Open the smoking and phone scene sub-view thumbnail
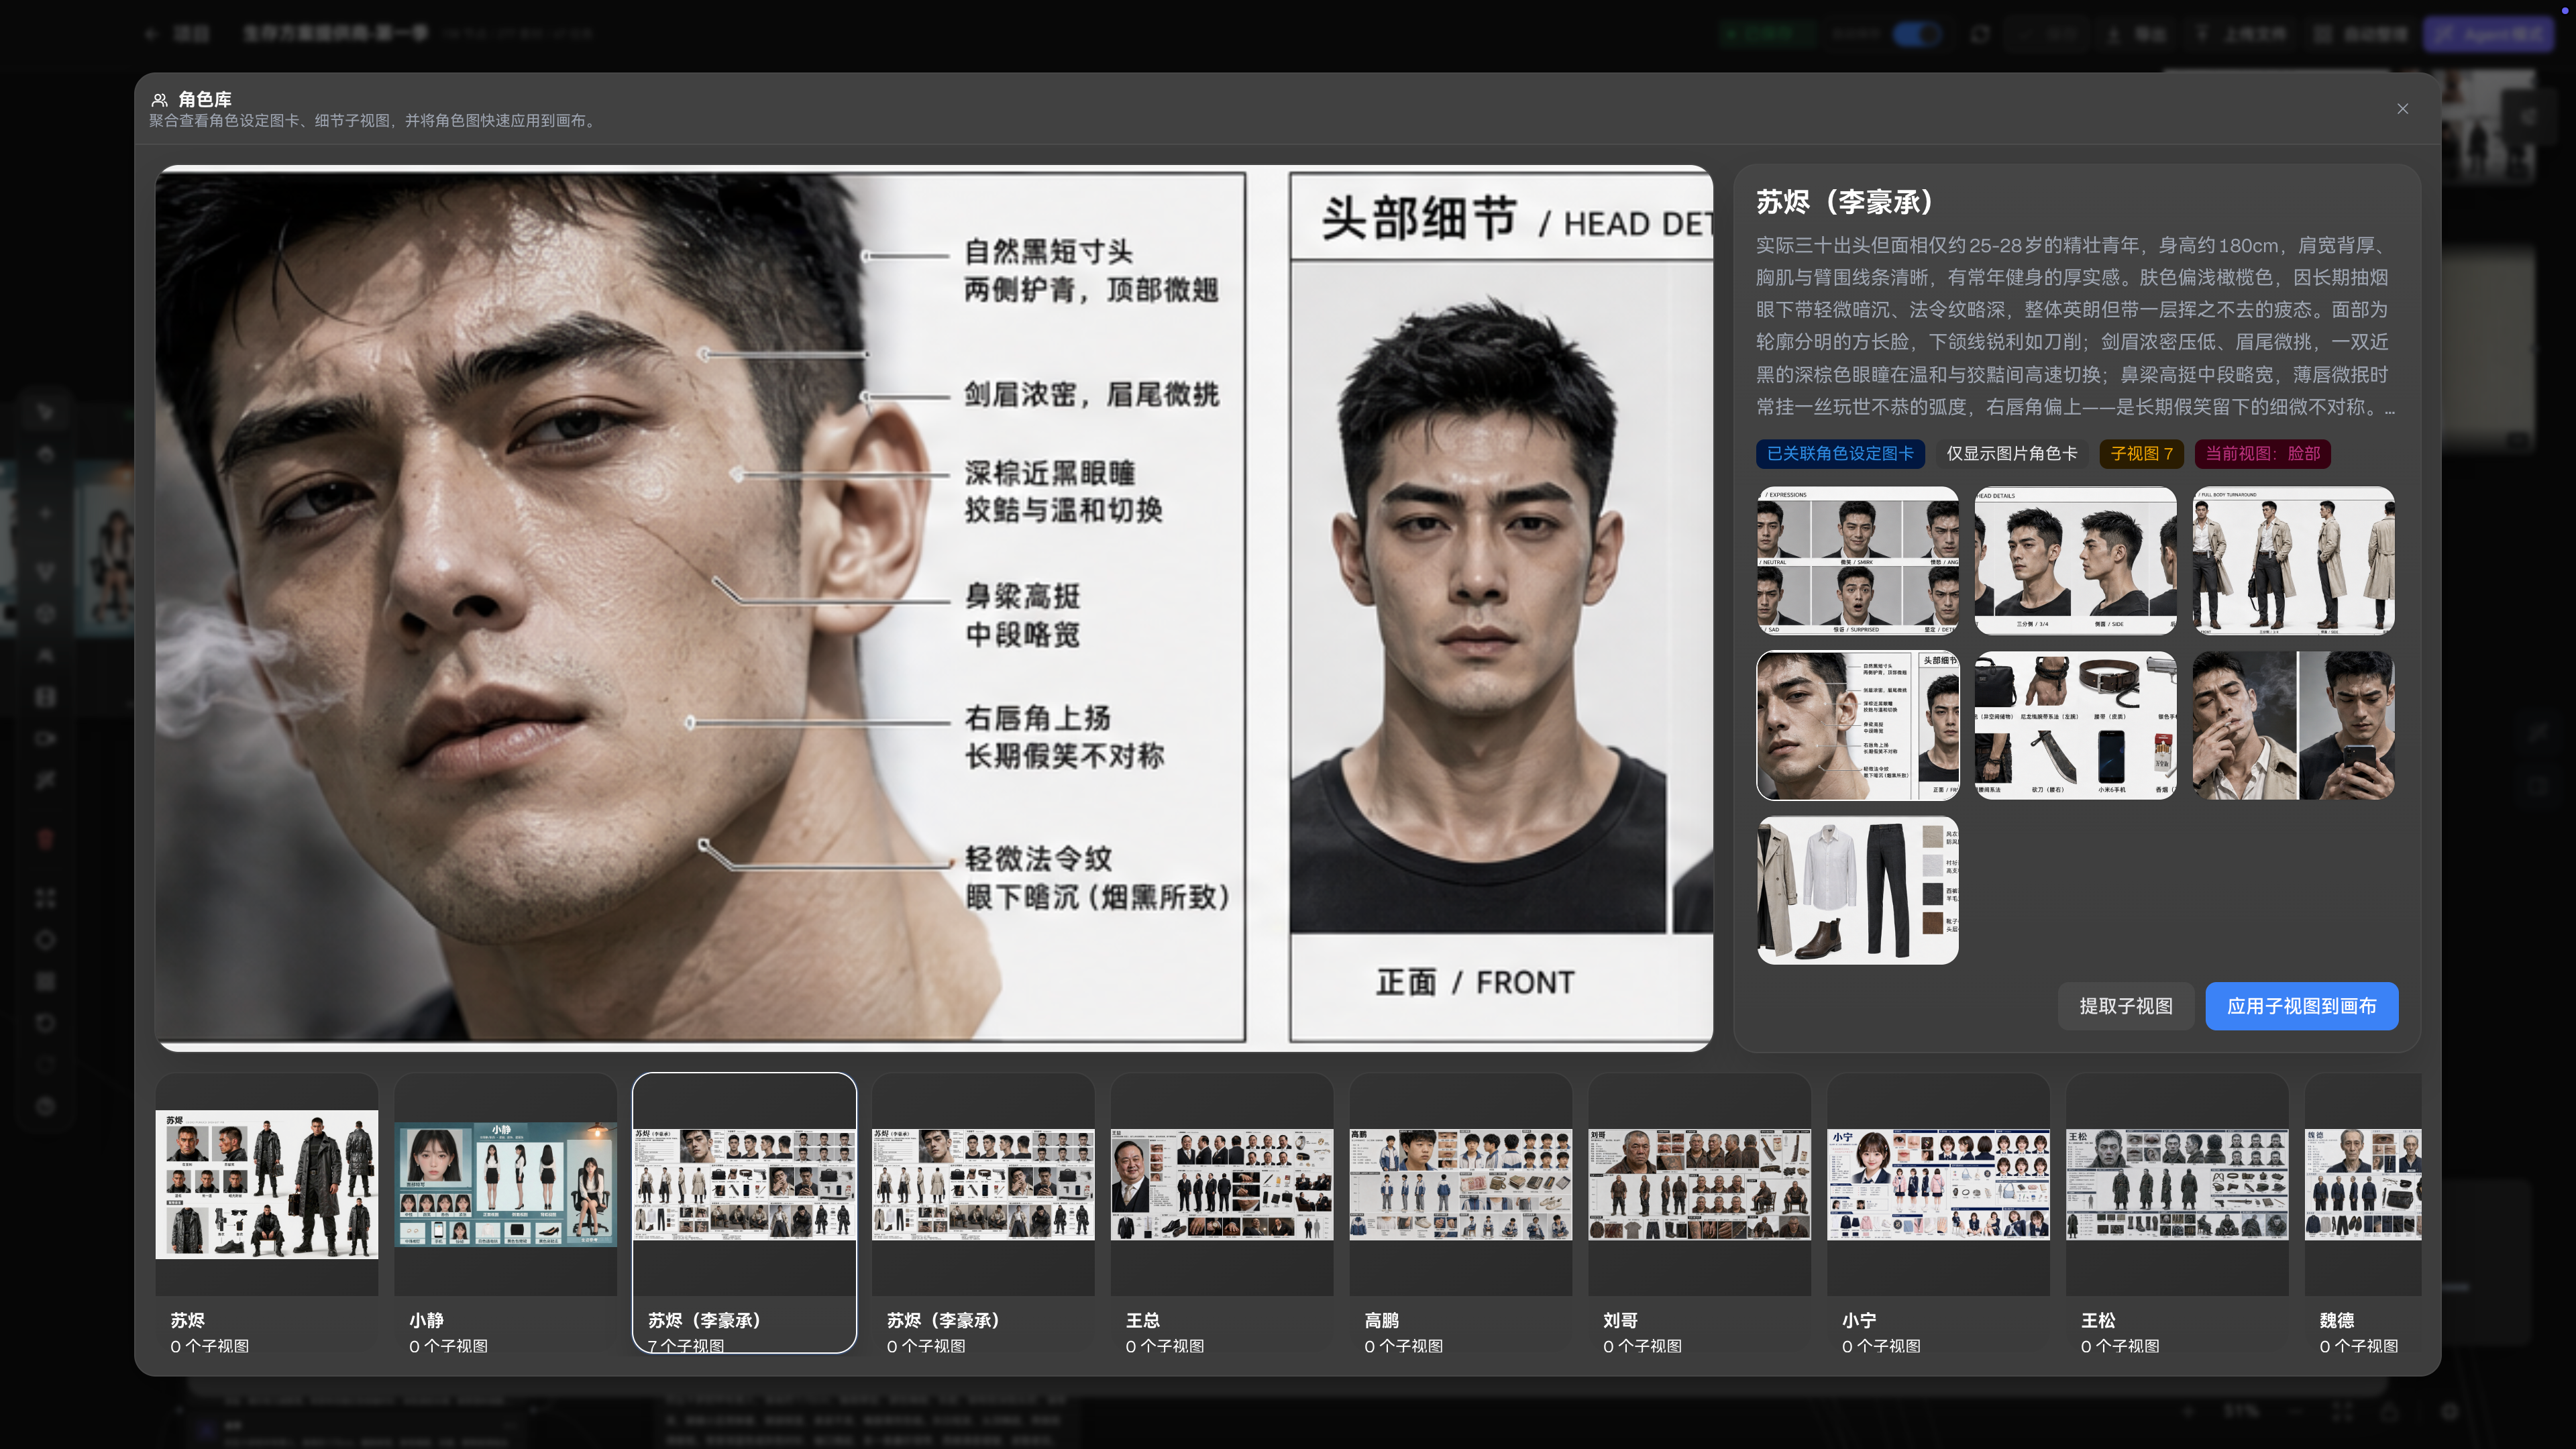Screen dimensions: 2576x1449 tap(2293, 725)
